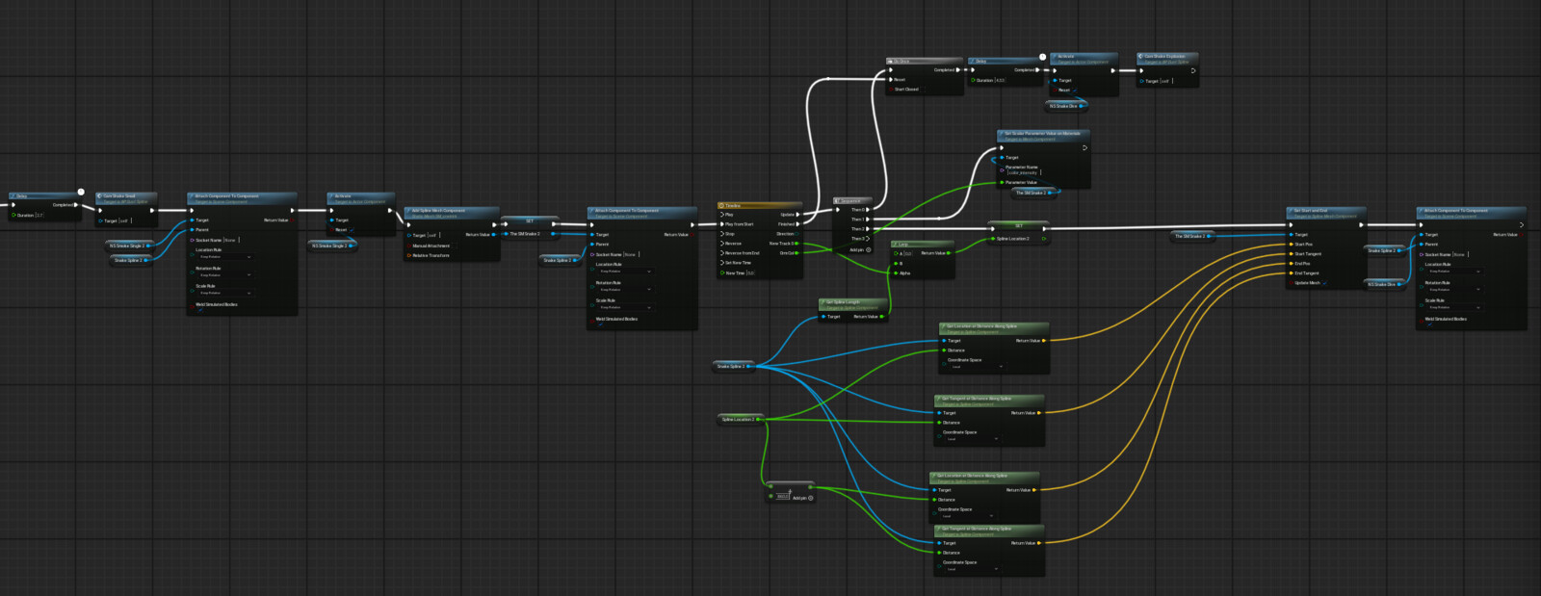The image size is (1541, 596).
Task: Click the Timeline Reverse from End pin
Action: click(722, 253)
